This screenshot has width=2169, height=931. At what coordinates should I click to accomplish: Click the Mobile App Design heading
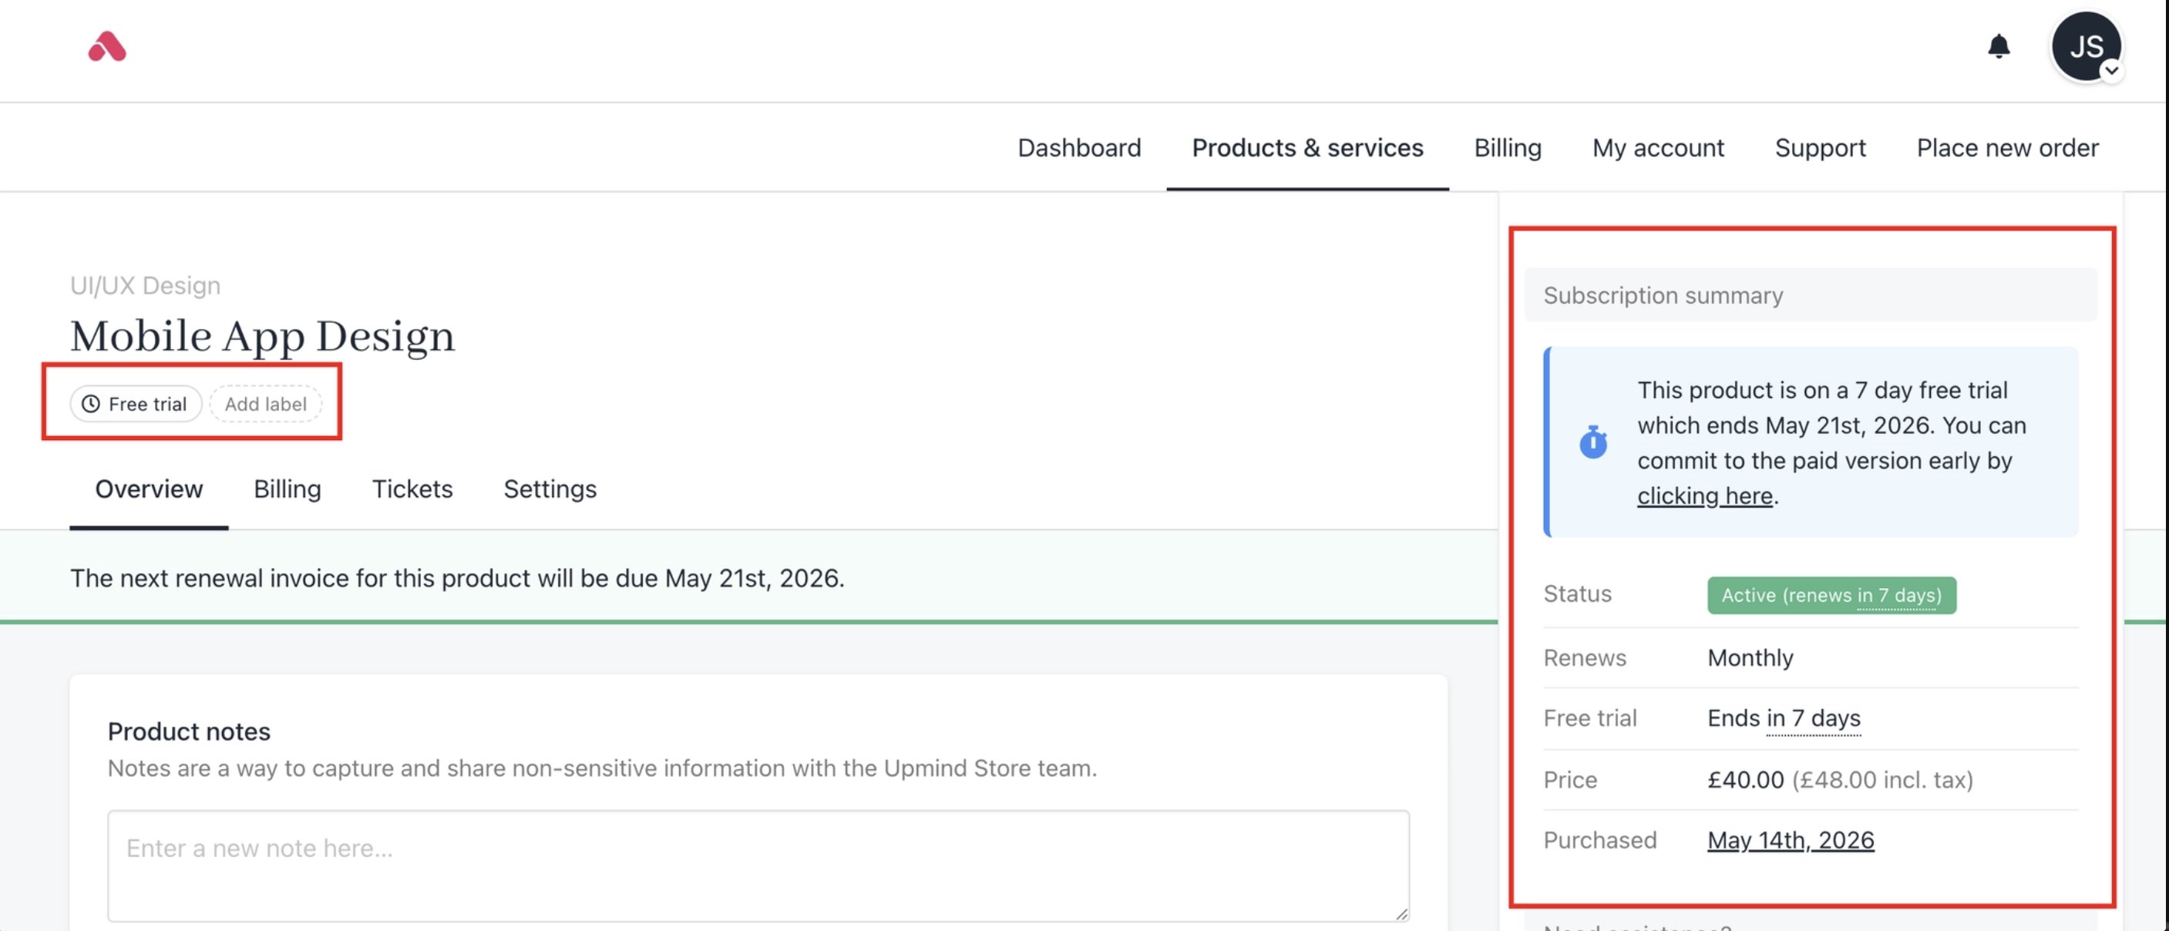point(262,336)
